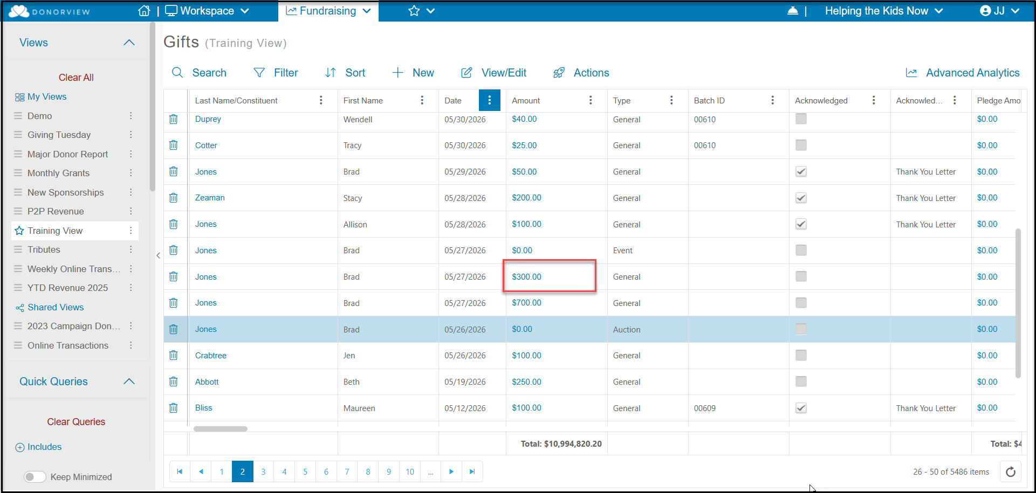
Task: Uncheck Acknowledged box for Bliss row
Action: tap(801, 408)
